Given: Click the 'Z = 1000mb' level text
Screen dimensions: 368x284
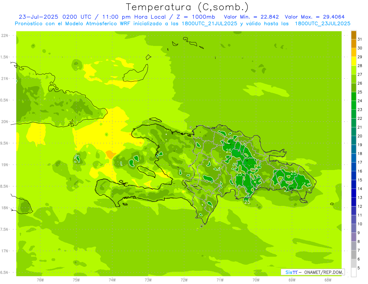Looking at the screenshot, I should [x=194, y=17].
